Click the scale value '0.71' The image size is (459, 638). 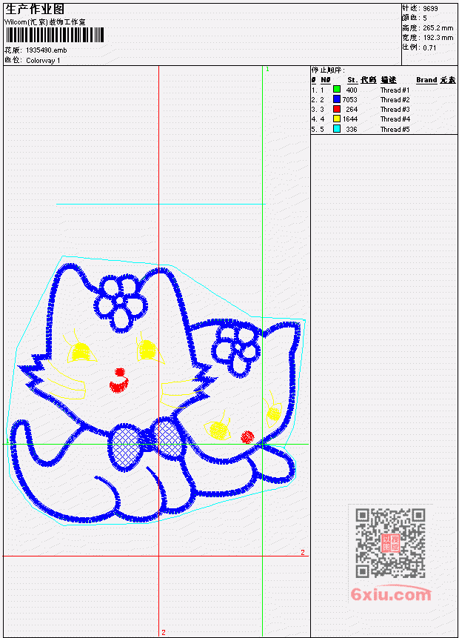(x=429, y=48)
